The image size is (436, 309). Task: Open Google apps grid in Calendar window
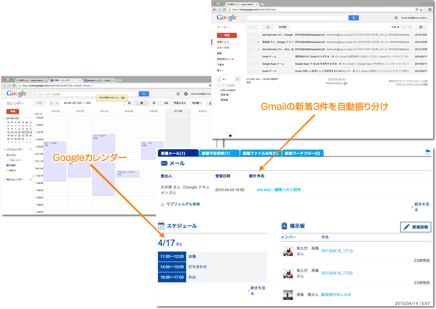point(178,94)
